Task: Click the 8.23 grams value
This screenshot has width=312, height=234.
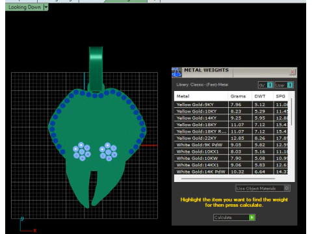Action: (x=236, y=111)
